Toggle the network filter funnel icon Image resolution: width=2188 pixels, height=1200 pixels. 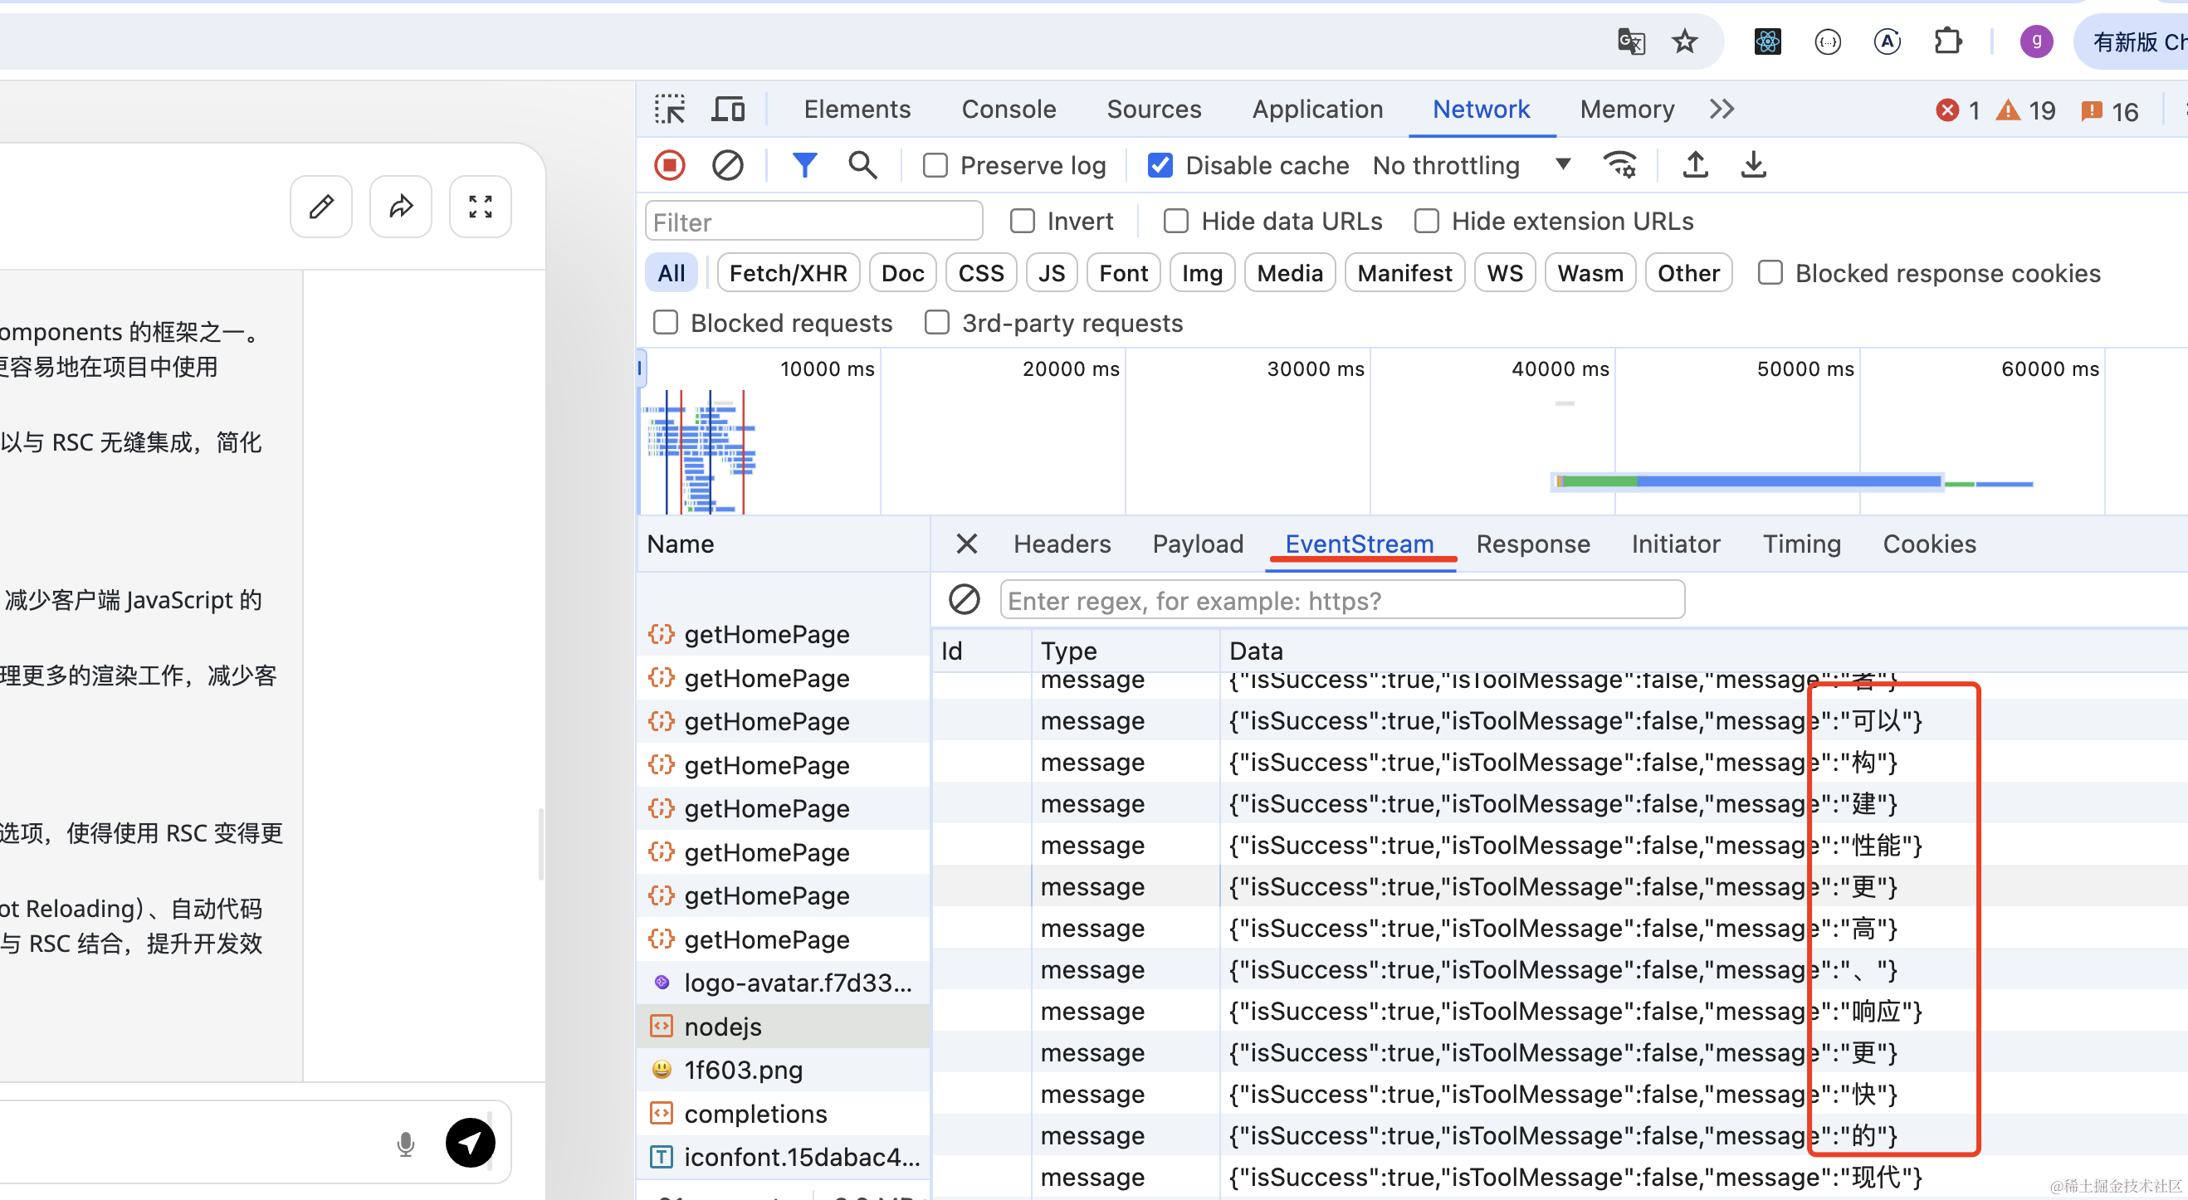(803, 165)
